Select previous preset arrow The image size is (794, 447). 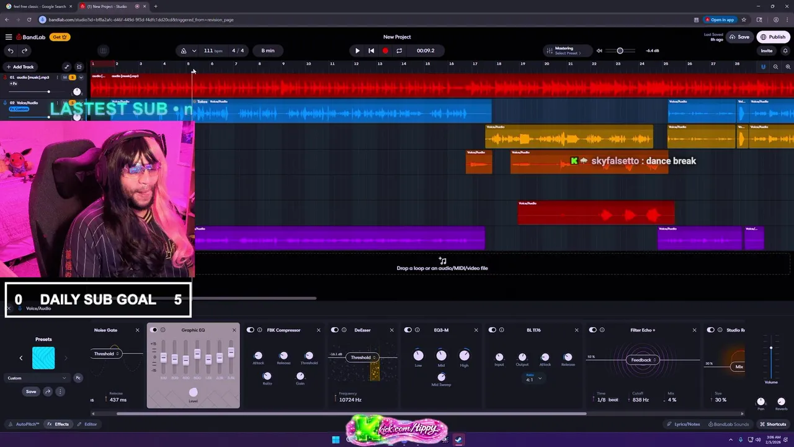(20, 358)
